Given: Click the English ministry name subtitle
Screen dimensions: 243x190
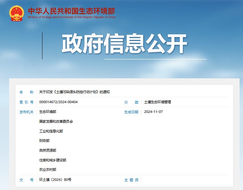Looking at the screenshot, I should pyautogui.click(x=72, y=17).
